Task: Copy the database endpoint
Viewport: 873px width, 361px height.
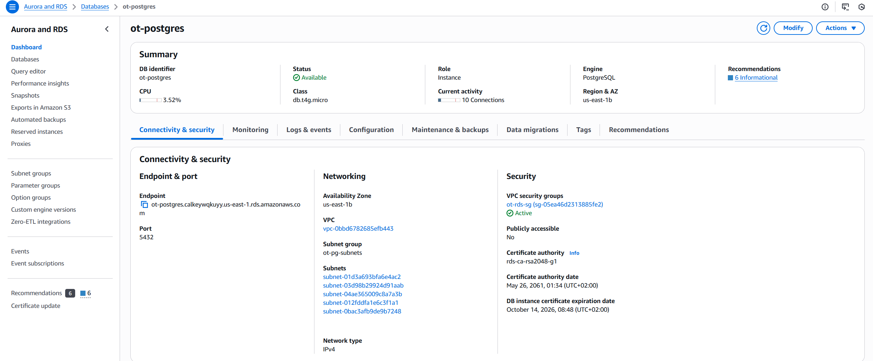Action: 144,204
